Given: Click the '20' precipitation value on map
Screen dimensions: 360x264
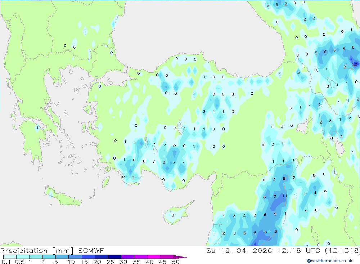Looking at the screenshot, I should pos(355,64).
